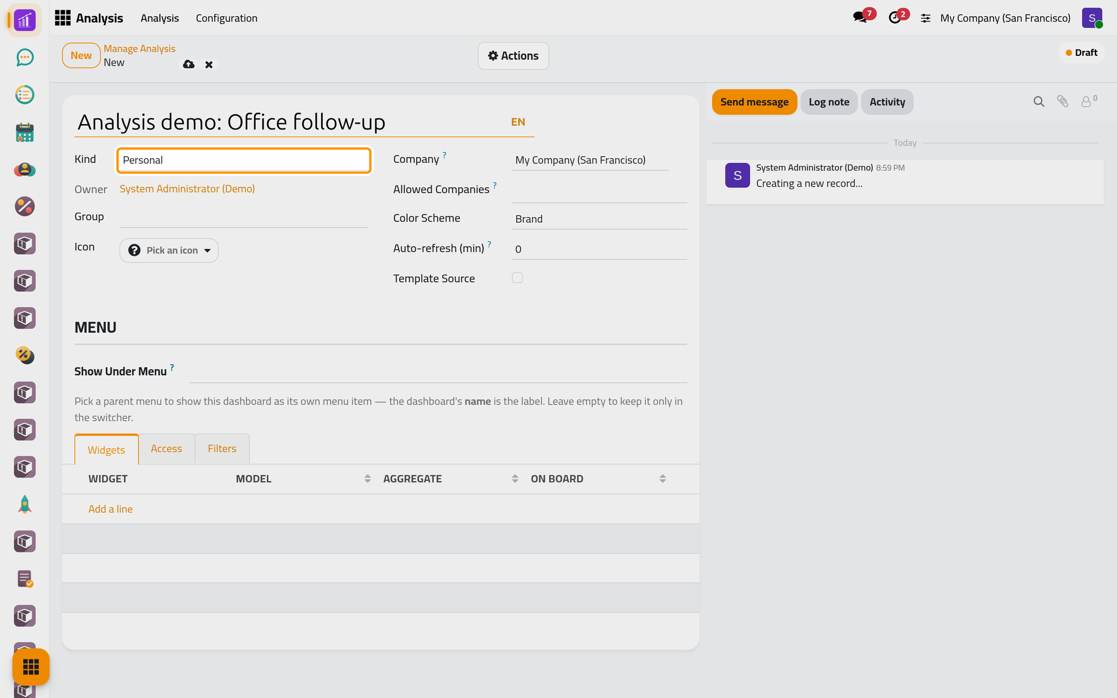The height and width of the screenshot is (698, 1117).
Task: Show help tooltip next to Allowed Companies
Action: 495,185
